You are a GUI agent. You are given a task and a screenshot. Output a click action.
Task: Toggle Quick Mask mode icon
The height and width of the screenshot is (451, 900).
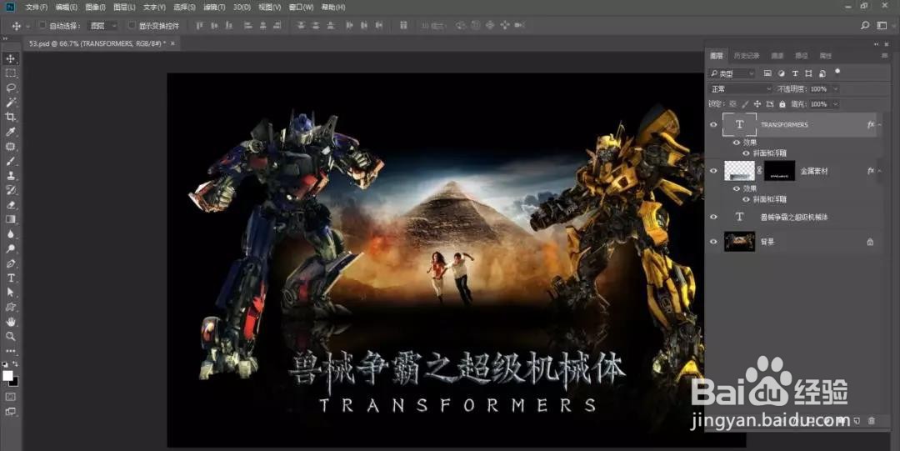point(10,397)
